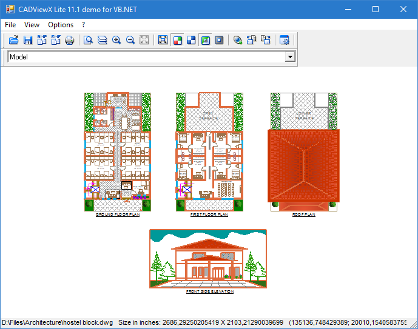Click the Zoom In magnifier
418x329 pixels.
116,40
